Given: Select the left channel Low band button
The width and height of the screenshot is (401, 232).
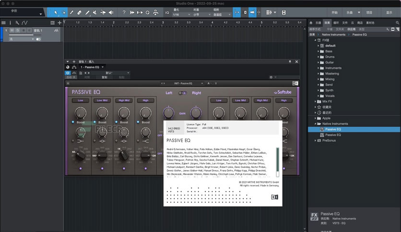Looking at the screenshot, I should pyautogui.click(x=80, y=100).
